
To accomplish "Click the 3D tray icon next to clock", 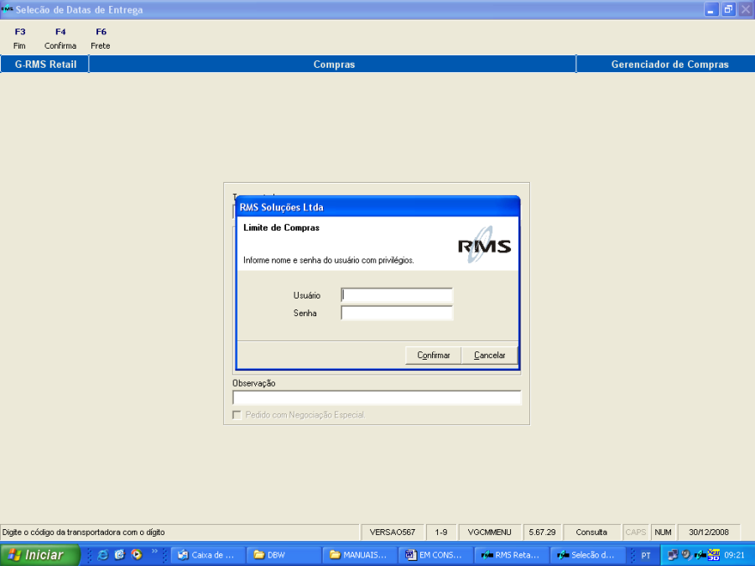I will point(714,555).
